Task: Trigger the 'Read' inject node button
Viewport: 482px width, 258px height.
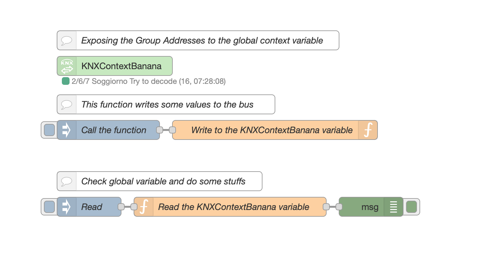Action: coord(49,207)
